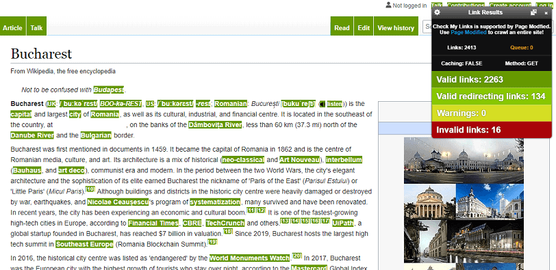Open the interbellum link
The height and width of the screenshot is (270, 556).
[x=344, y=160]
